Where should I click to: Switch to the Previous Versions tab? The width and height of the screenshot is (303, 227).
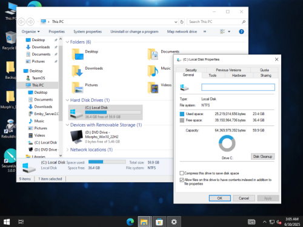(228, 70)
